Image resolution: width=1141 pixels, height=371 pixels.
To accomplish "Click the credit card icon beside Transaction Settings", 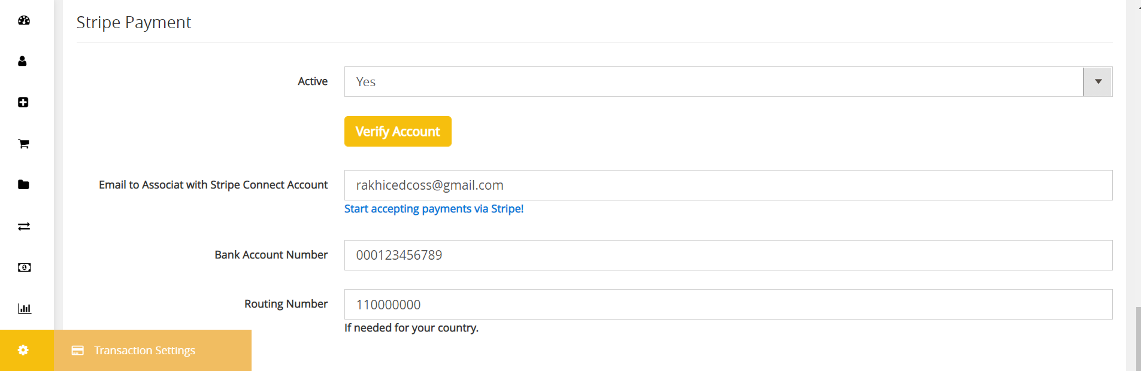I will pos(78,351).
